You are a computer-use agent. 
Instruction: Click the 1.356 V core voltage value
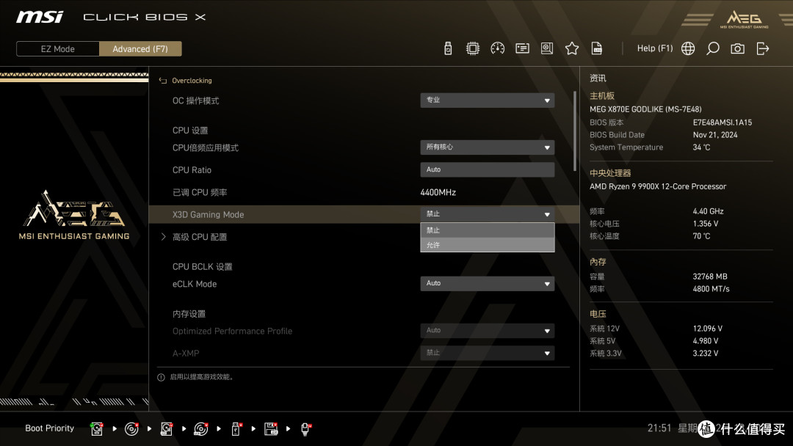[705, 224]
